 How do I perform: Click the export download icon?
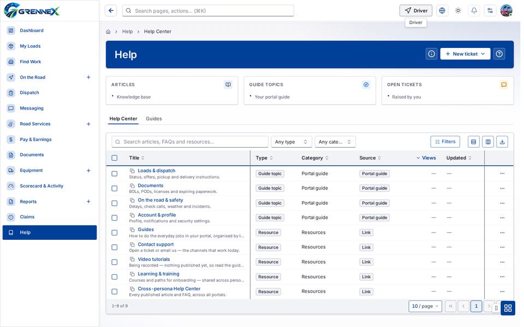(502, 142)
